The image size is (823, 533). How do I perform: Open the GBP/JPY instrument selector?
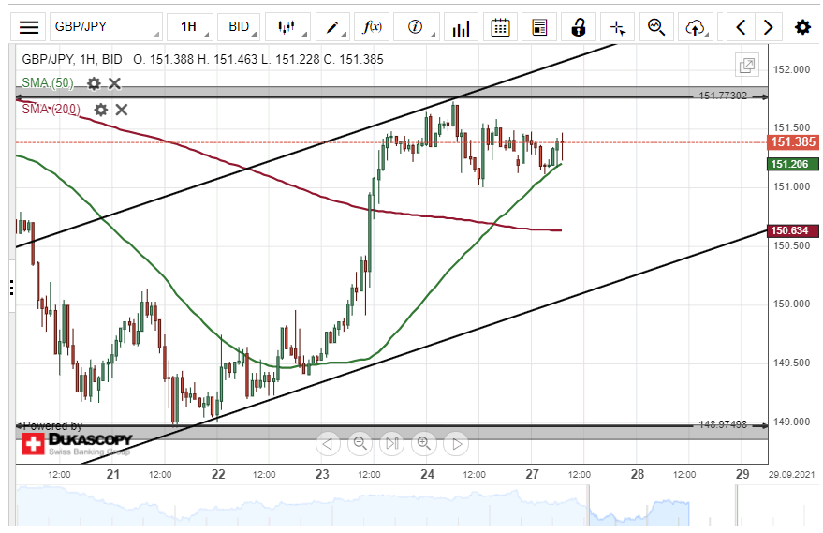(x=106, y=27)
